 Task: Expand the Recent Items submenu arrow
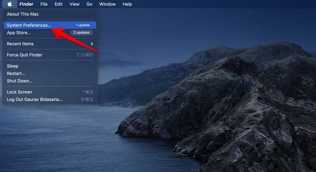point(92,44)
